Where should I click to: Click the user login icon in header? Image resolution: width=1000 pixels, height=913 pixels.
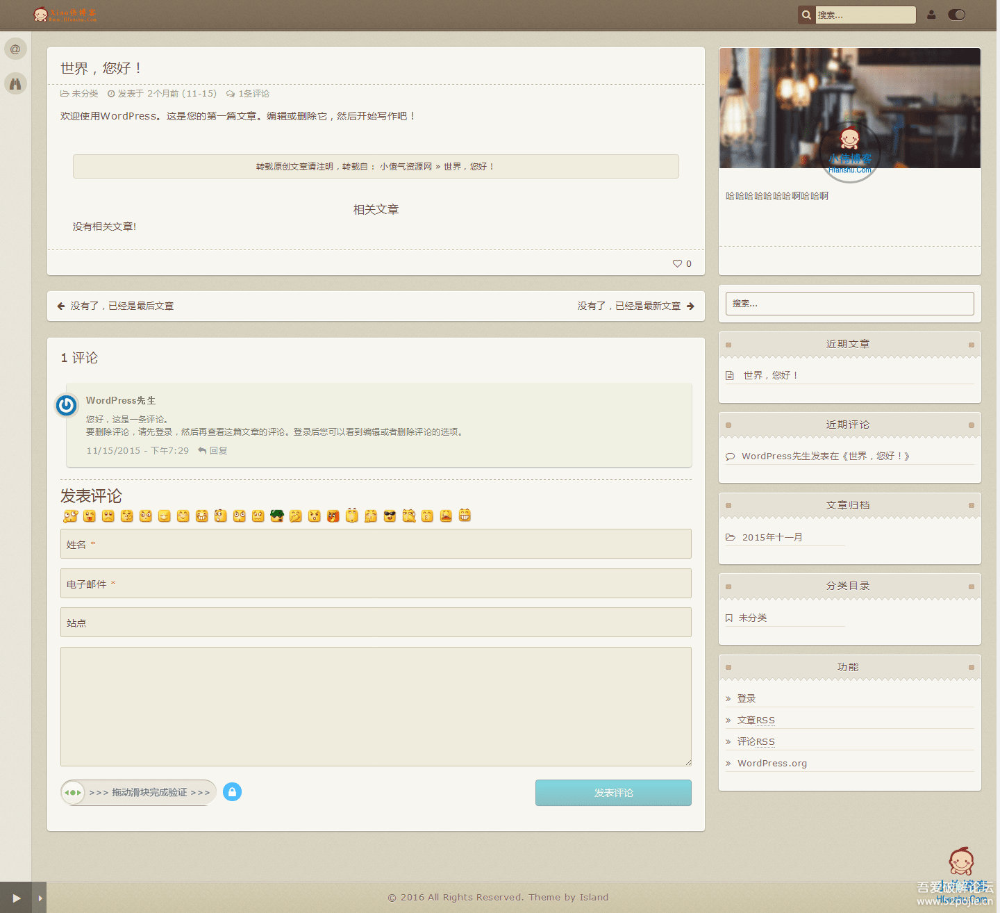click(931, 15)
